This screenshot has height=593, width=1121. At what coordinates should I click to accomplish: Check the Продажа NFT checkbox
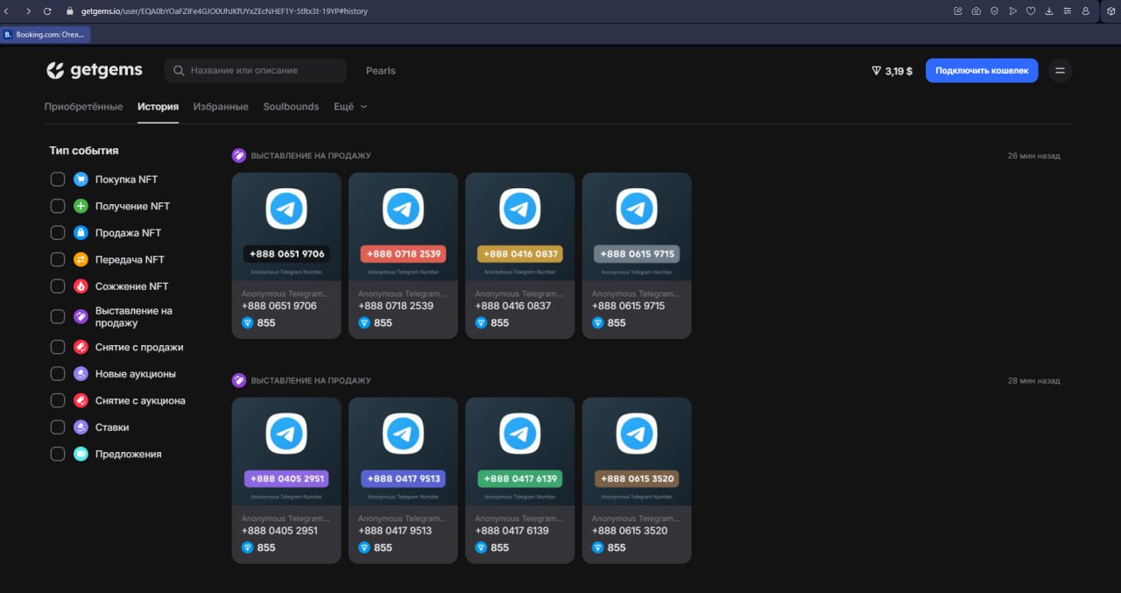(x=58, y=233)
